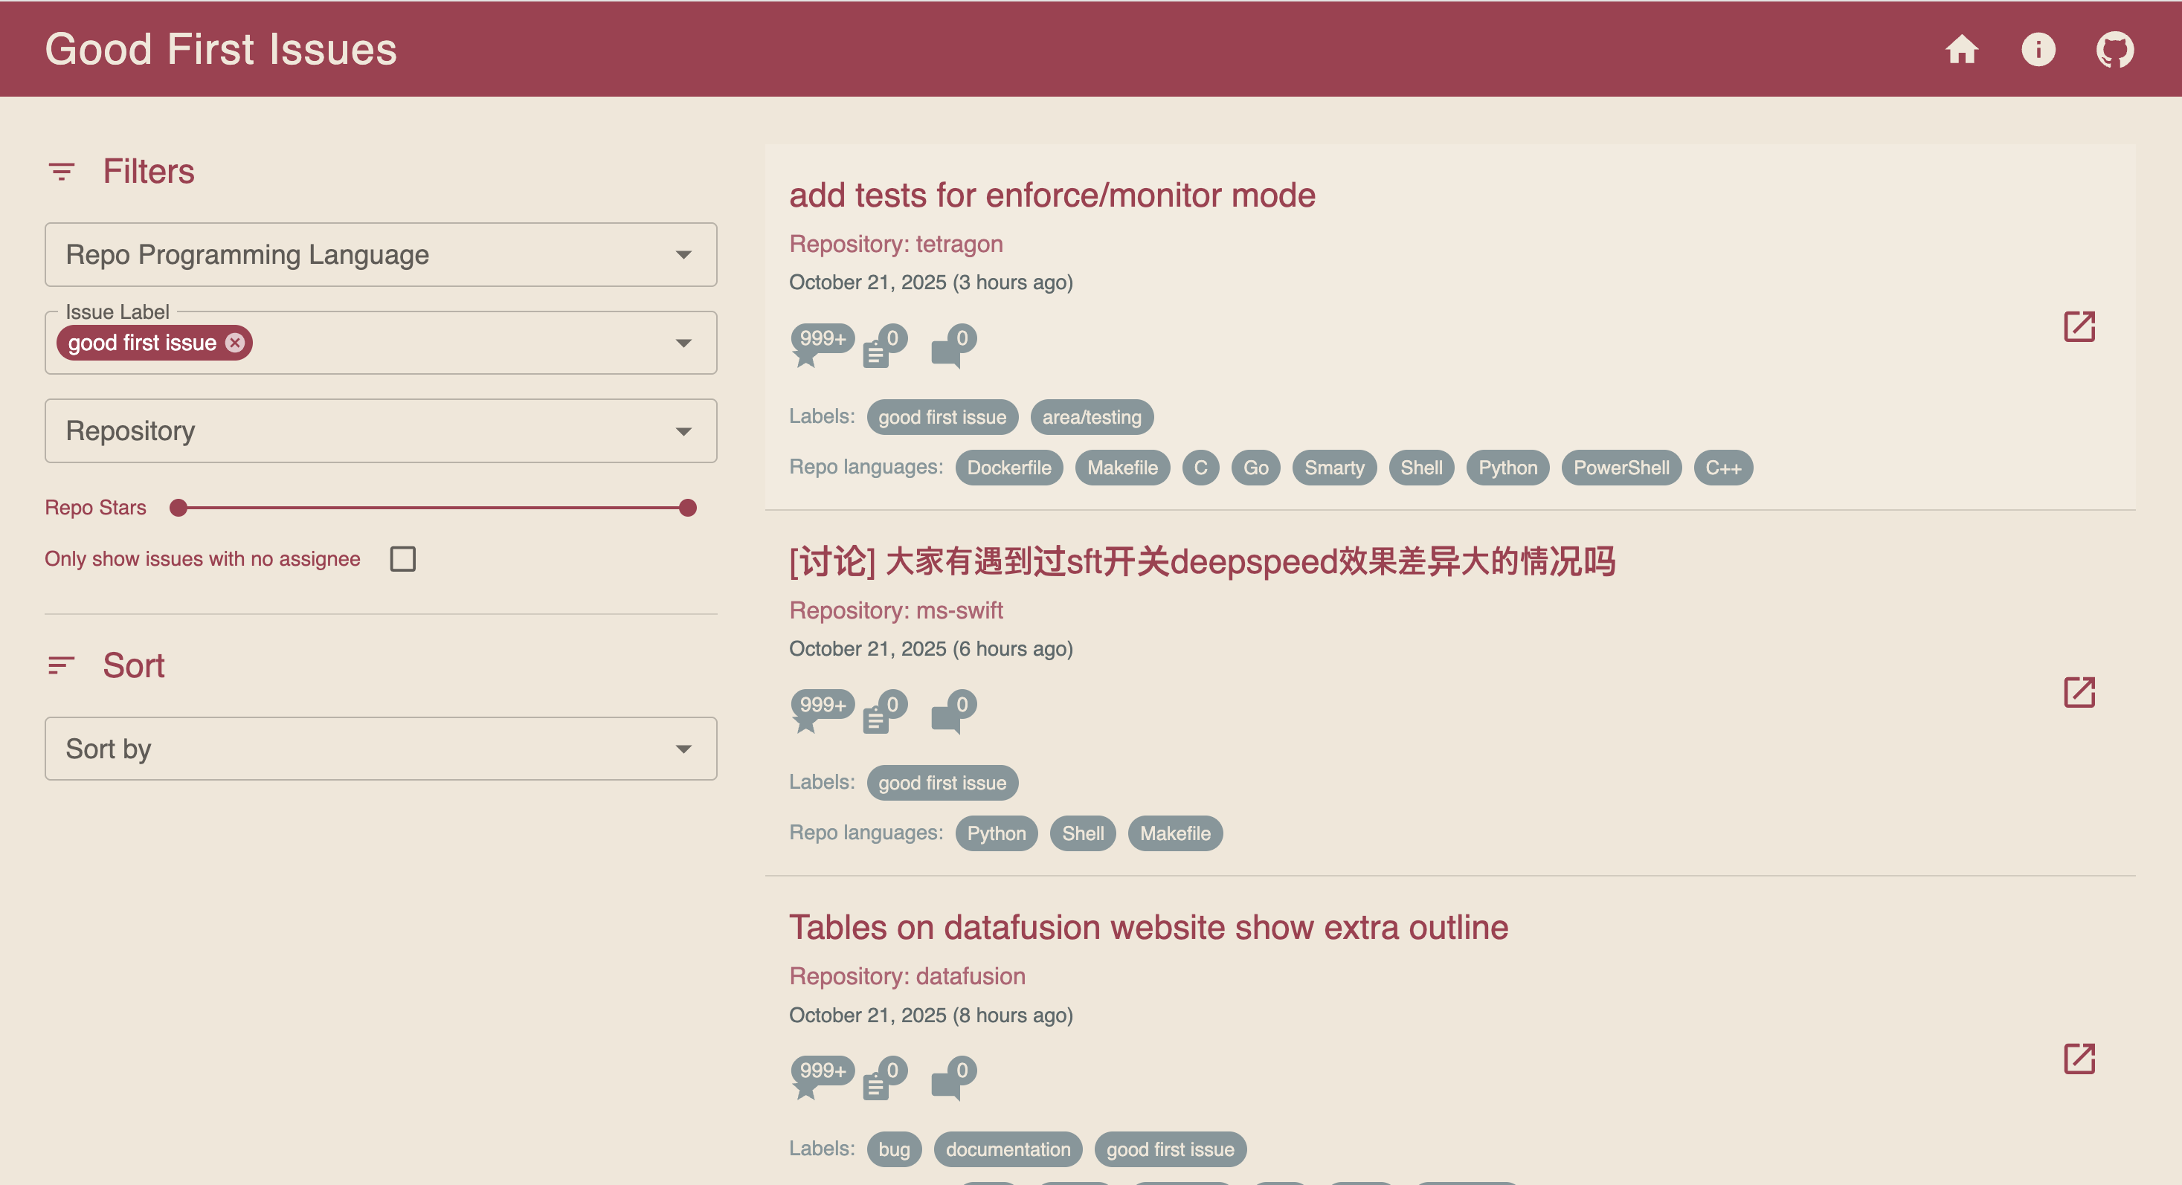This screenshot has width=2182, height=1185.
Task: Click the 'area/testing' label chip
Action: point(1091,417)
